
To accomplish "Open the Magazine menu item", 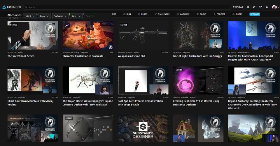I will 183,14.
